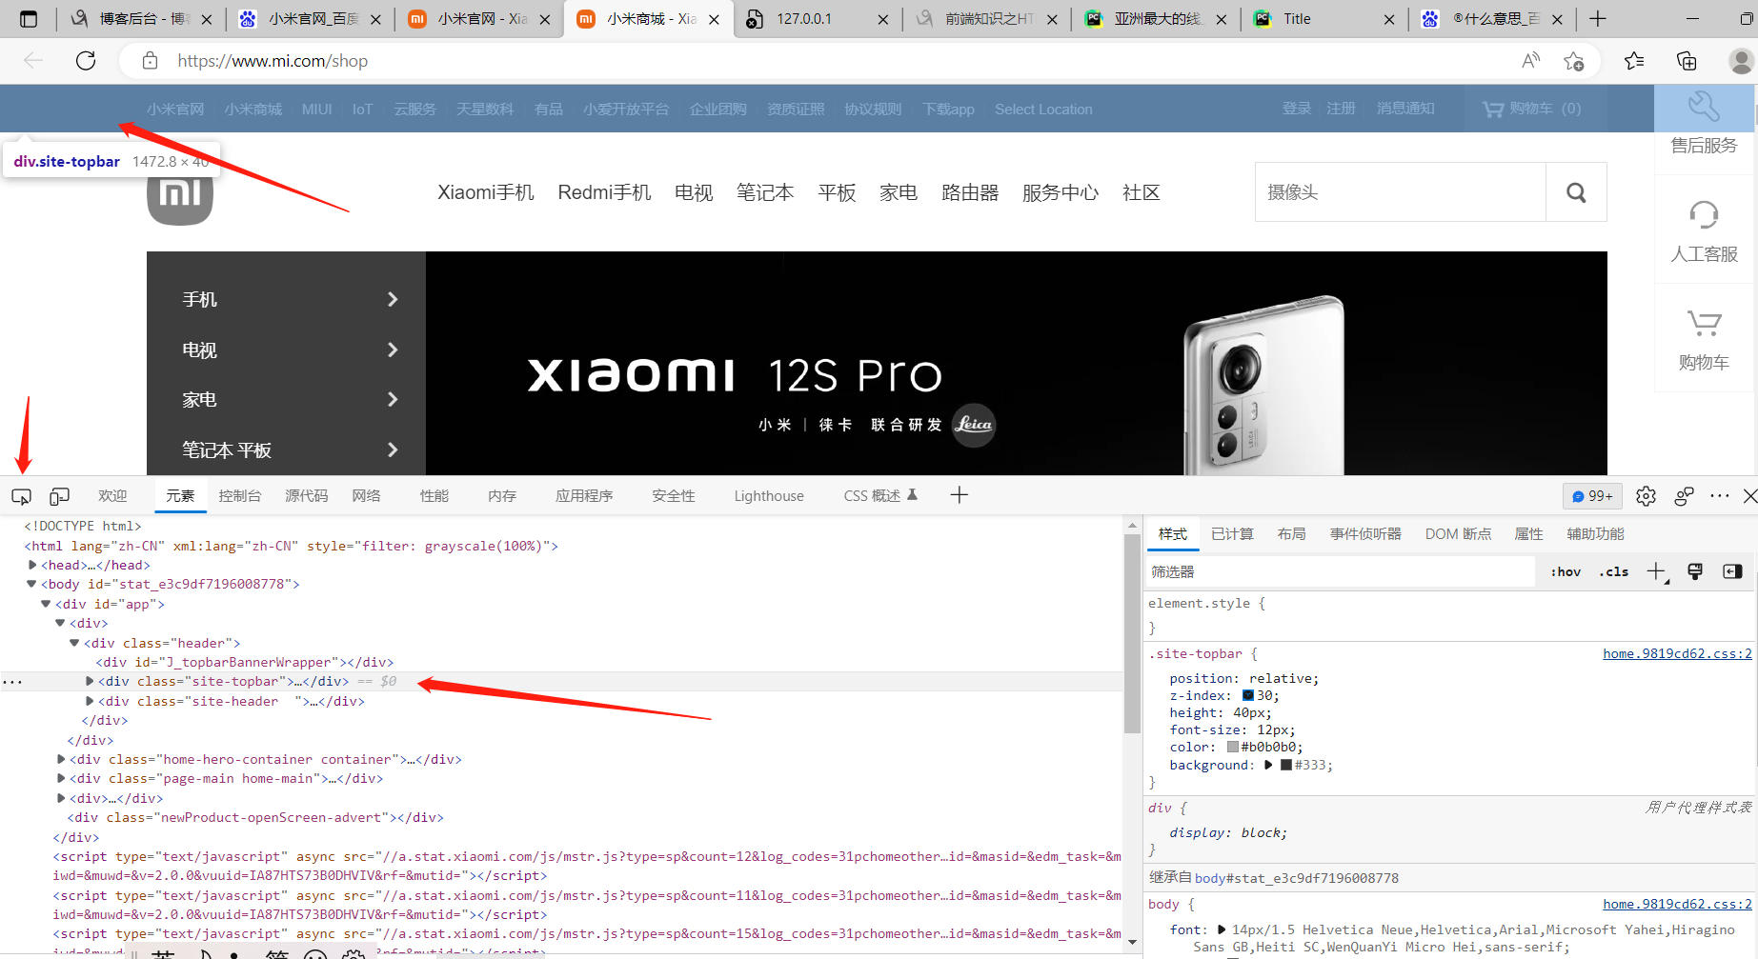Image resolution: width=1758 pixels, height=959 pixels.
Task: Open the 购物车 sidebar cart shortcut
Action: point(1704,340)
